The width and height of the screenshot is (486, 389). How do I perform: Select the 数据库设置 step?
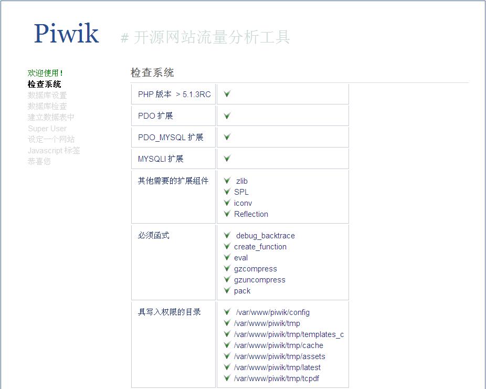(x=47, y=95)
